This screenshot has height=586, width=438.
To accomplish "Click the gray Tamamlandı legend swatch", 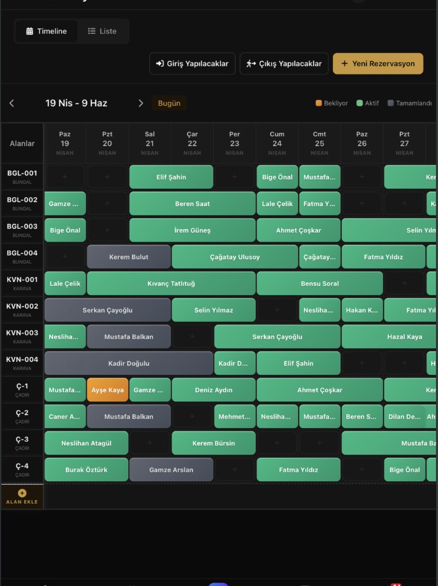I will pyautogui.click(x=391, y=103).
